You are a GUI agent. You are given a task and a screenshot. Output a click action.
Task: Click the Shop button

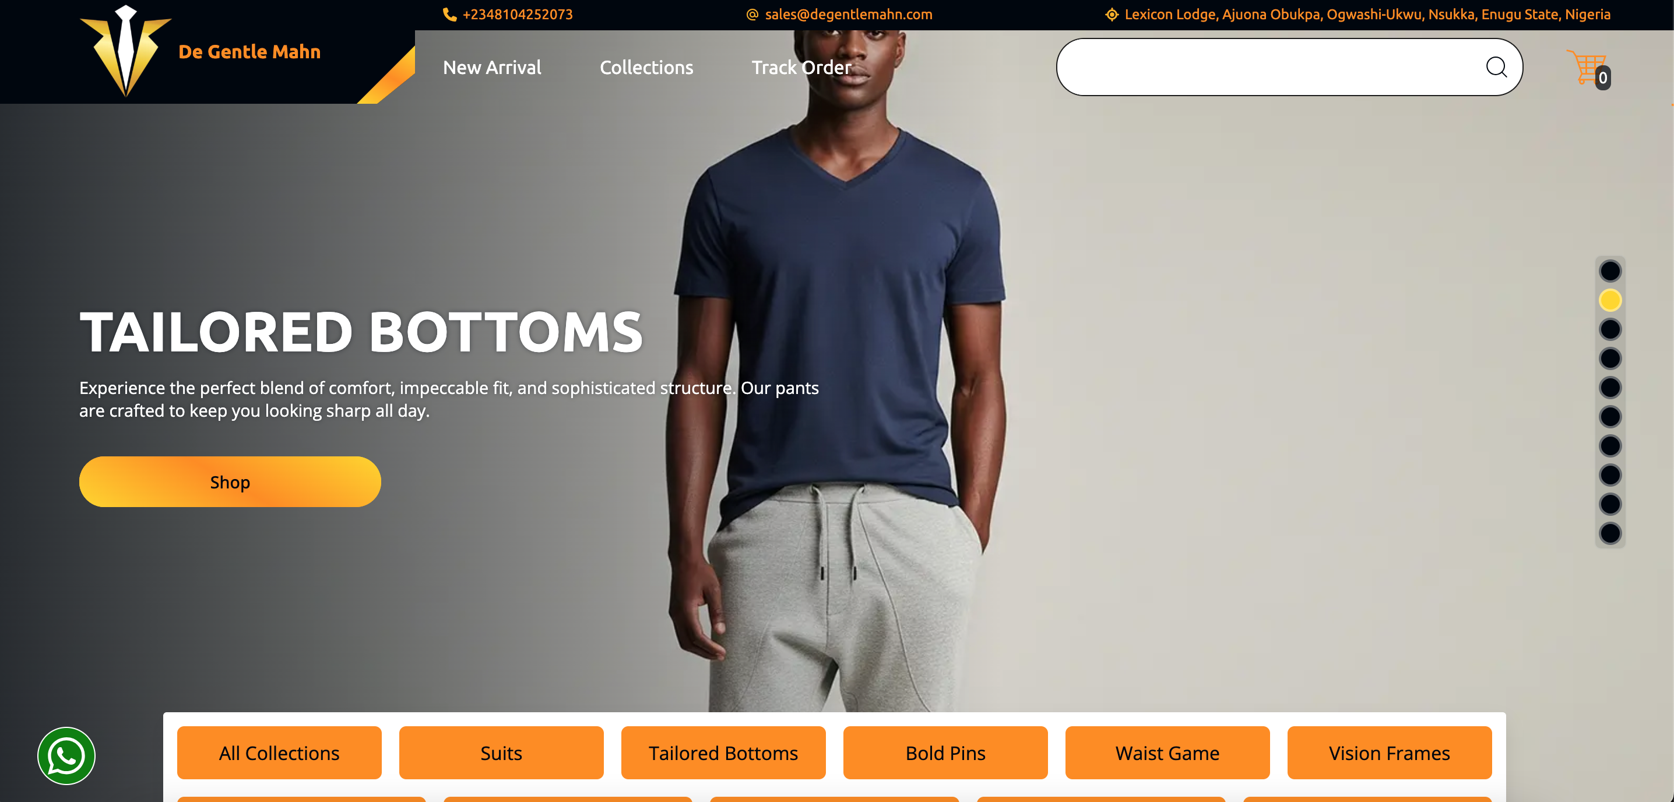click(x=230, y=481)
